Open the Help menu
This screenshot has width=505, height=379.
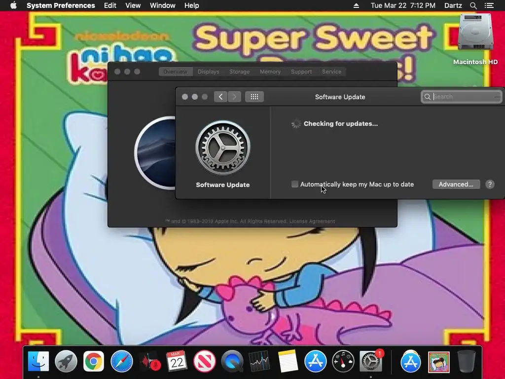click(191, 5)
